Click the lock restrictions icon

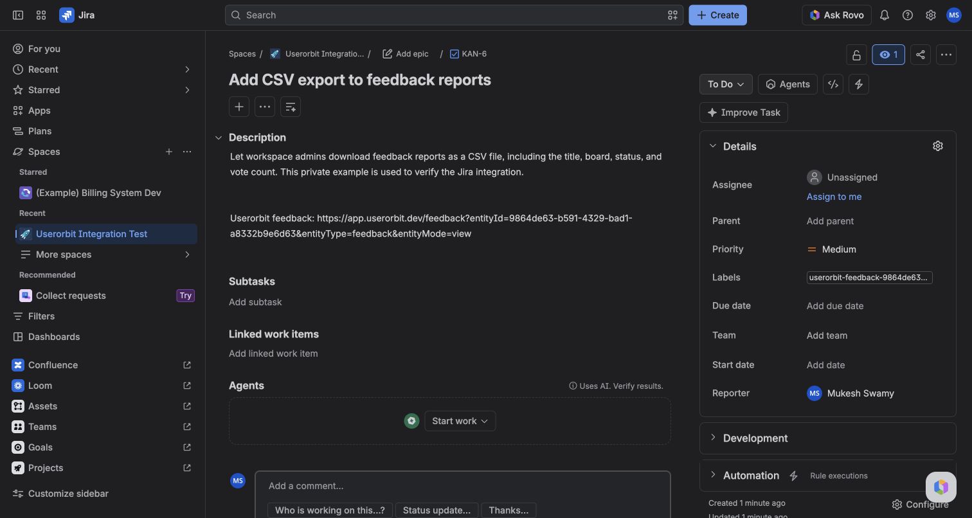[x=856, y=55]
